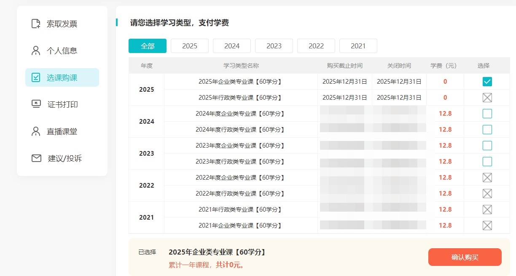516x276 pixels.
Task: Select the 2024年度企业类专业课 checkbox
Action: click(x=487, y=114)
